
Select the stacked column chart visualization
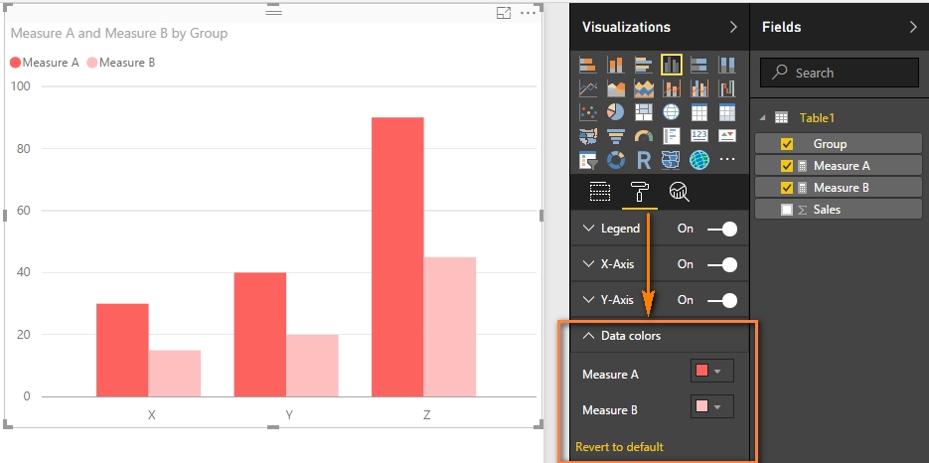(x=616, y=65)
